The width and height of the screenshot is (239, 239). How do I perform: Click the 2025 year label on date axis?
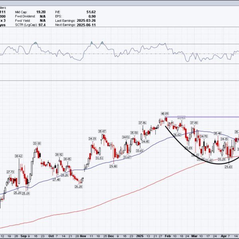pos(140,236)
